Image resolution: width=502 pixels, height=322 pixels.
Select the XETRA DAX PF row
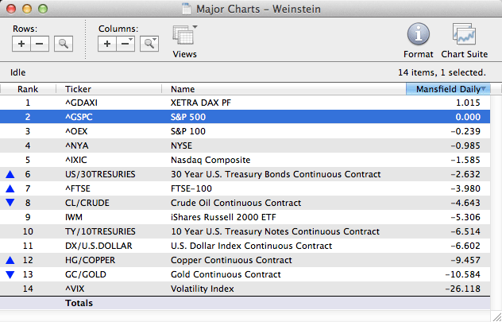(238, 103)
